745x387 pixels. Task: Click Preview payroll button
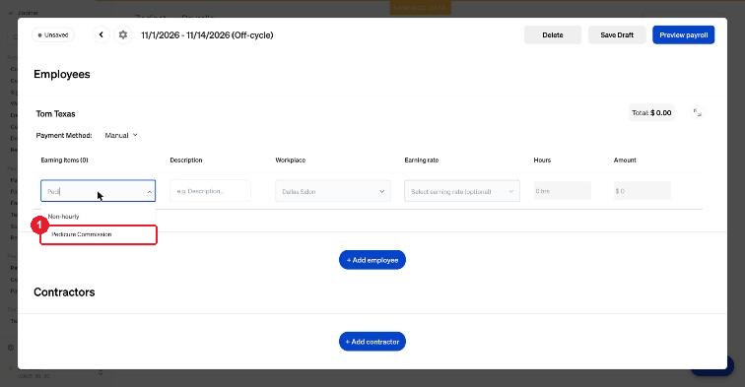[x=683, y=35]
